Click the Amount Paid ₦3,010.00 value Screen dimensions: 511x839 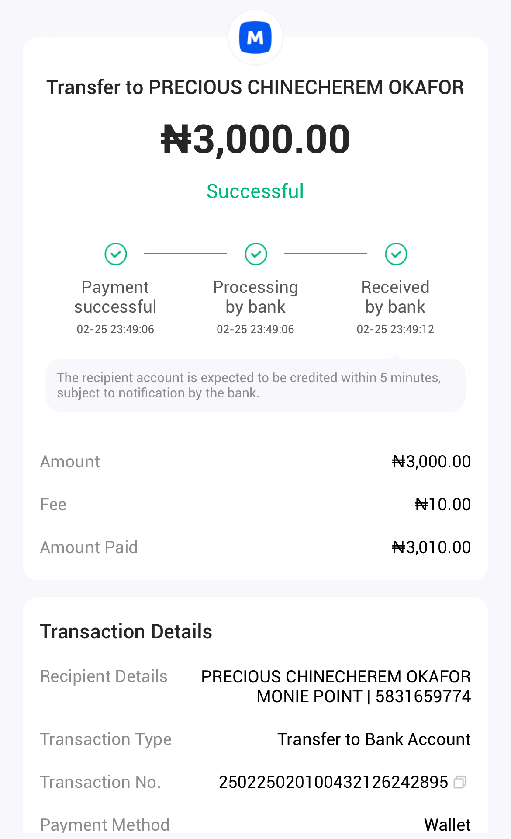tap(431, 547)
